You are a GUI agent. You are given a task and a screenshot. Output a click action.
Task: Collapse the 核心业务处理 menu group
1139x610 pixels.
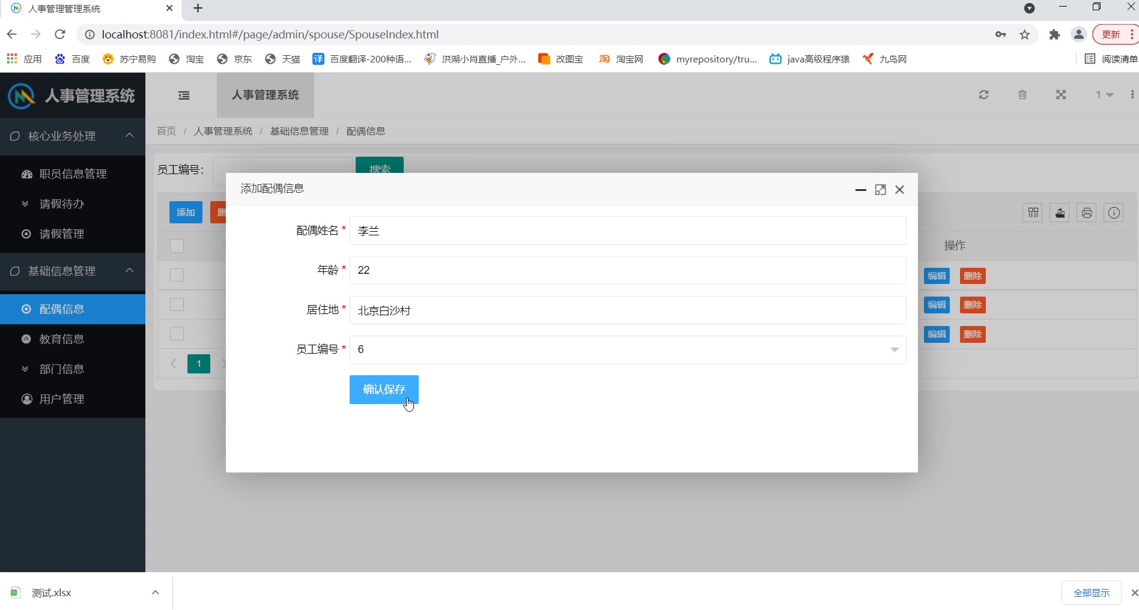click(73, 136)
